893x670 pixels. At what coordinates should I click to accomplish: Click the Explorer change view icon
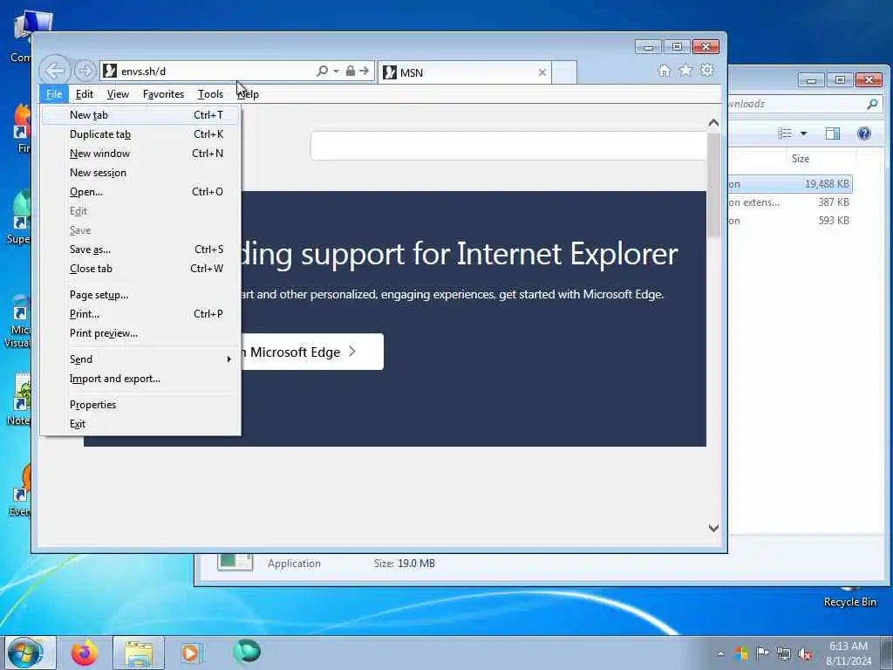(785, 133)
